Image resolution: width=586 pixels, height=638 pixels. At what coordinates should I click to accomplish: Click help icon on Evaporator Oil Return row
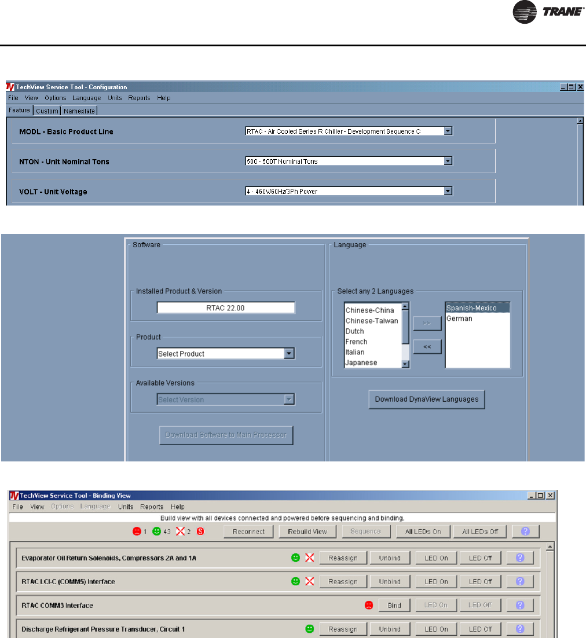tap(520, 558)
